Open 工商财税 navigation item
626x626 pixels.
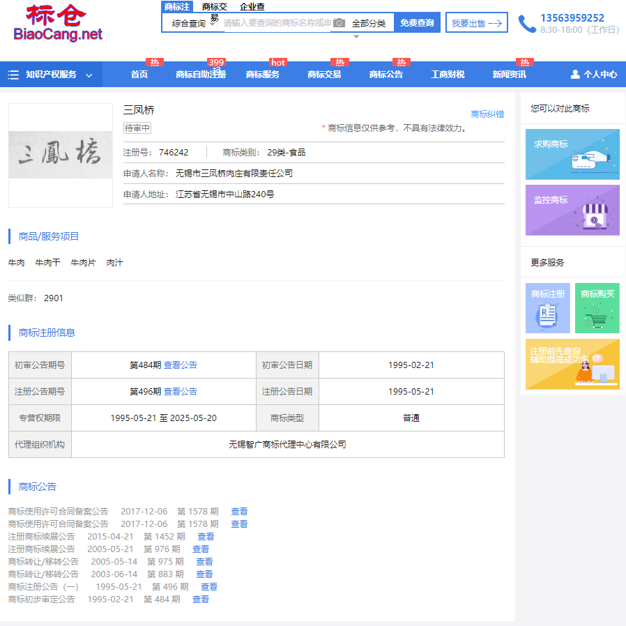pyautogui.click(x=448, y=75)
